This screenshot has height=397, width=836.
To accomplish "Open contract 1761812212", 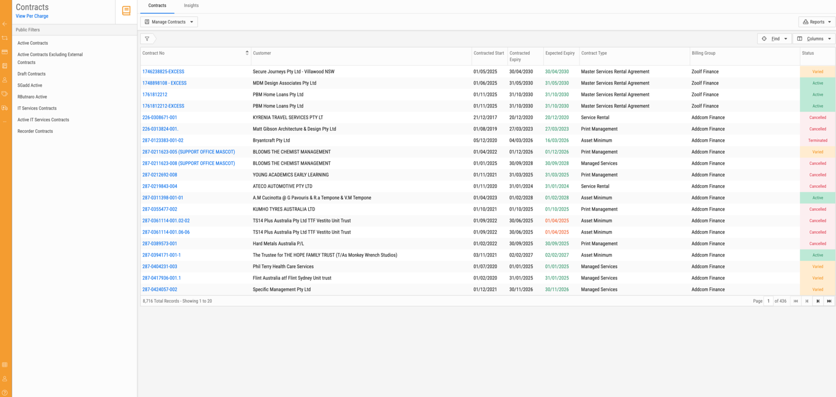I will (x=155, y=94).
